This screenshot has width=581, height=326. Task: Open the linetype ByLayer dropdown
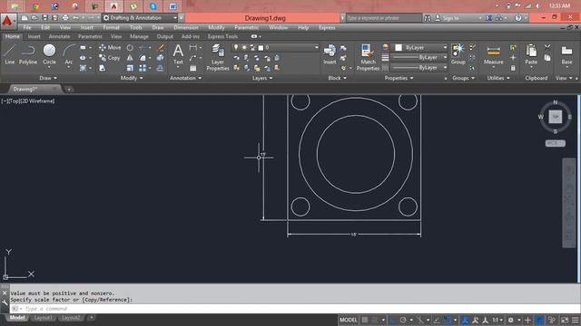(x=420, y=68)
